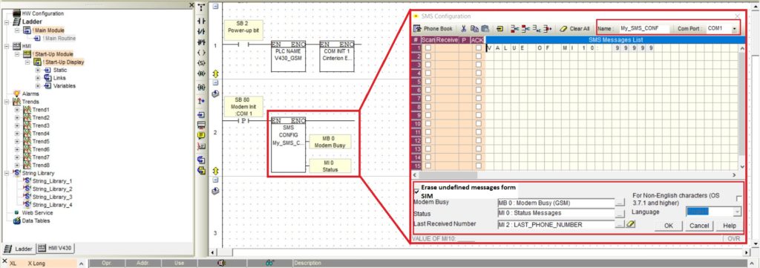The height and width of the screenshot is (268, 760).
Task: Click the Cut scissors icon
Action: (463, 29)
